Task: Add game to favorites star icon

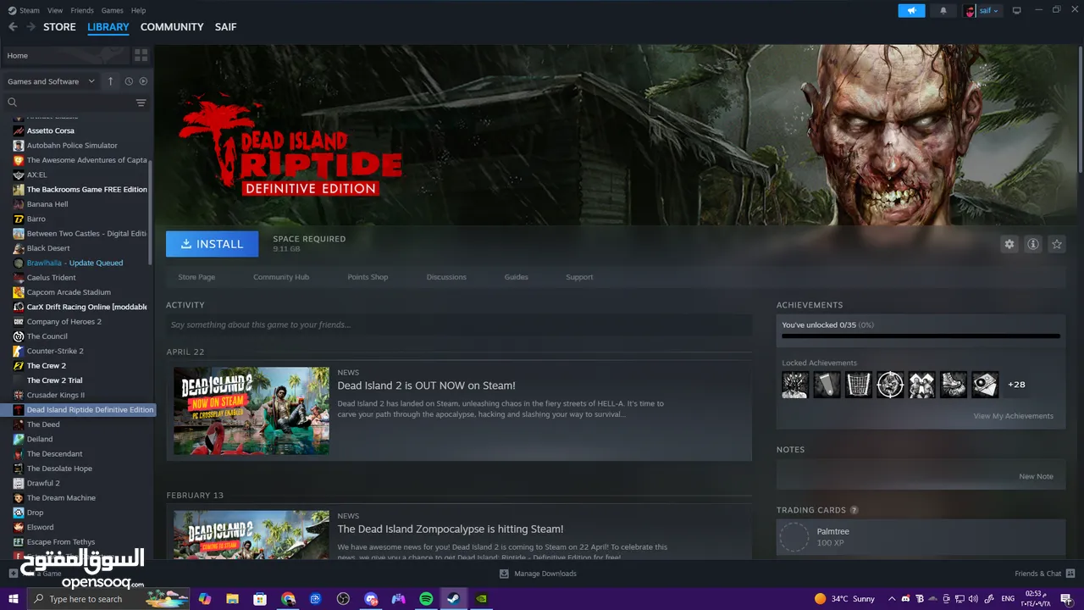Action: (1057, 244)
